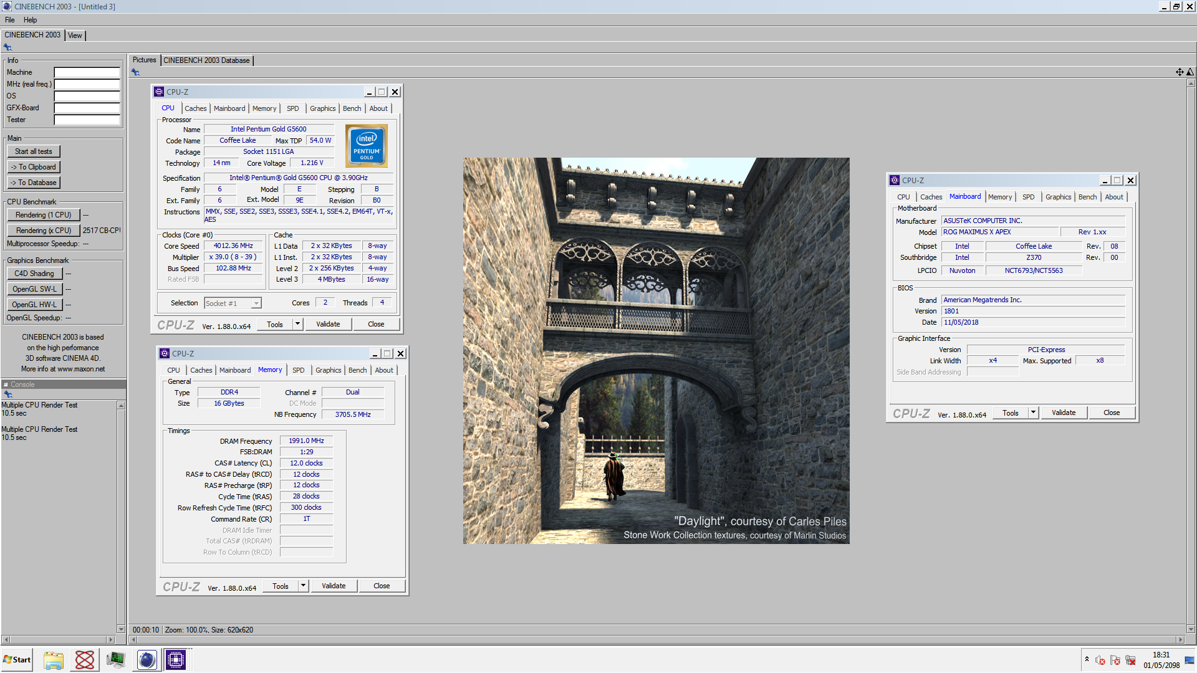Open the Help menu

click(30, 20)
